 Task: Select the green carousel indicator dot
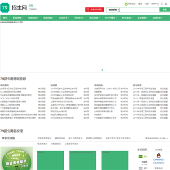(x=102, y=70)
